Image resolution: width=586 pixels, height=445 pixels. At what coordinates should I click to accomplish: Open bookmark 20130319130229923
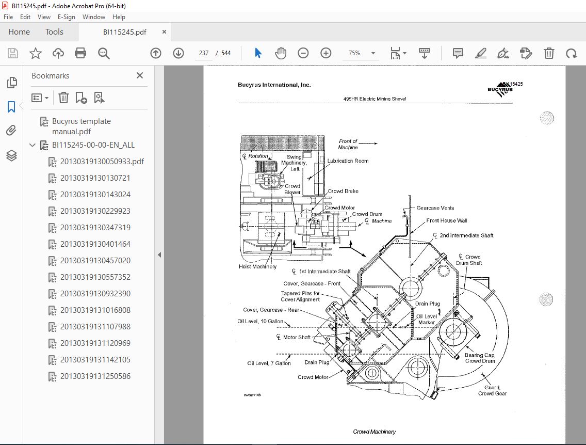pos(95,211)
